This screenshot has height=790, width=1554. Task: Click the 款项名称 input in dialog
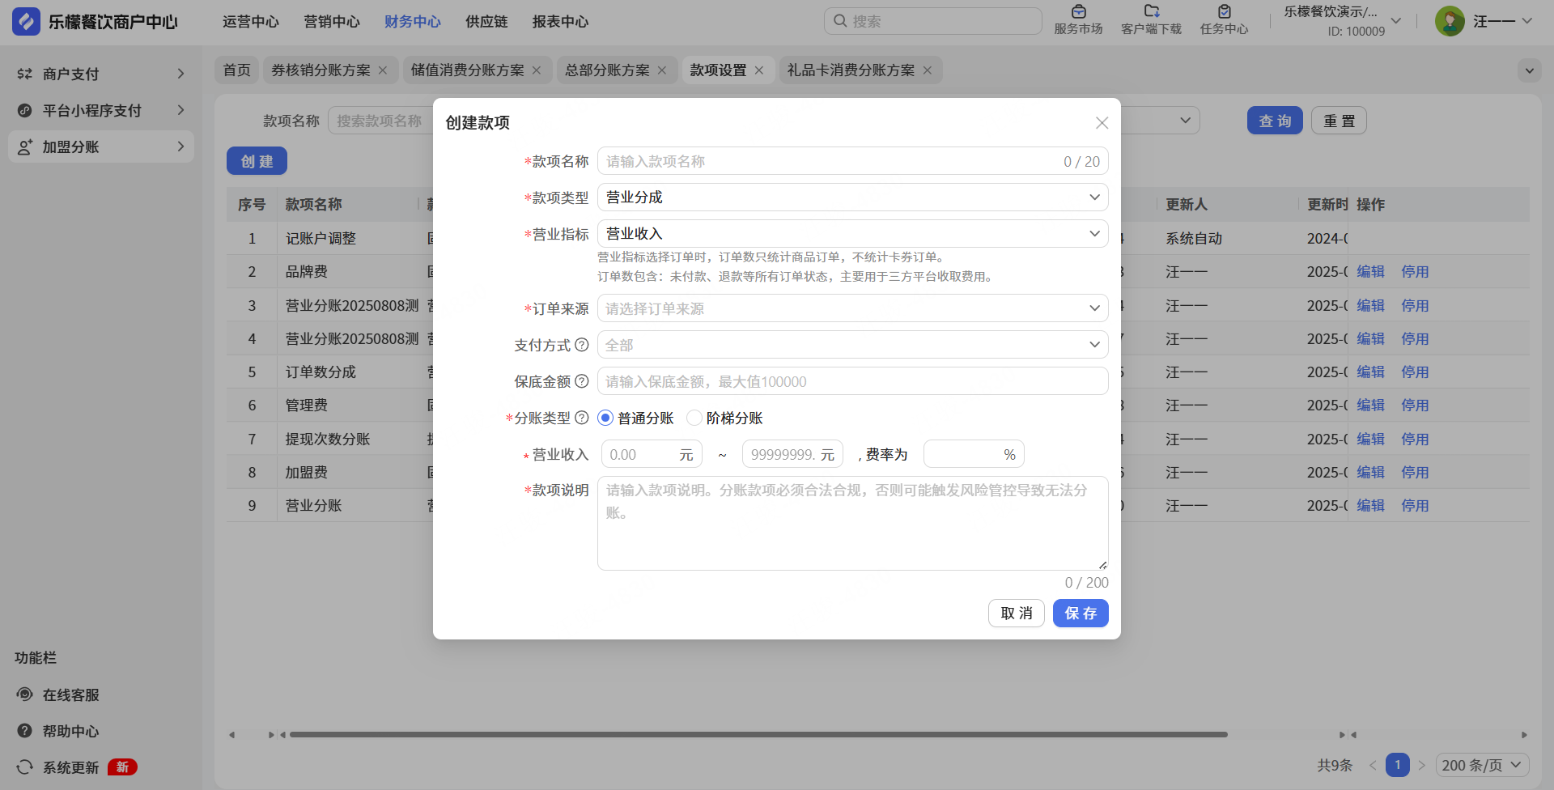[852, 161]
